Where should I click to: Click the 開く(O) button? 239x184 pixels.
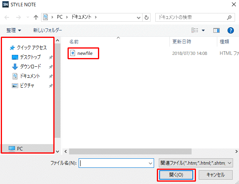pos(176,175)
